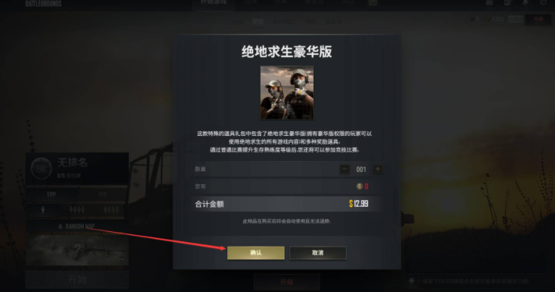Increase quantity with the plus button
Image resolution: width=555 pixels, height=292 pixels.
point(377,169)
